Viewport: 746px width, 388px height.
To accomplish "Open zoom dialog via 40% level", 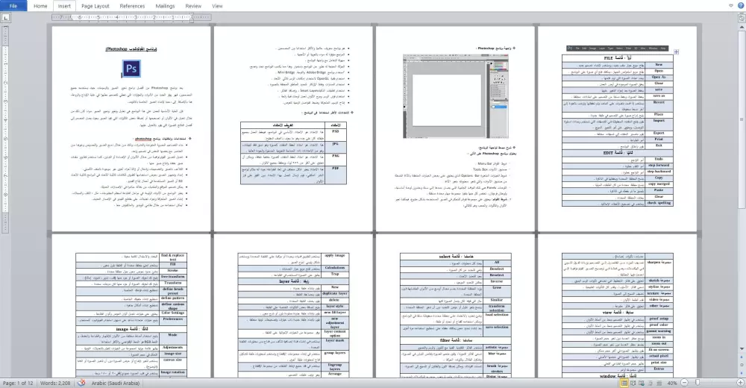I will (672, 383).
